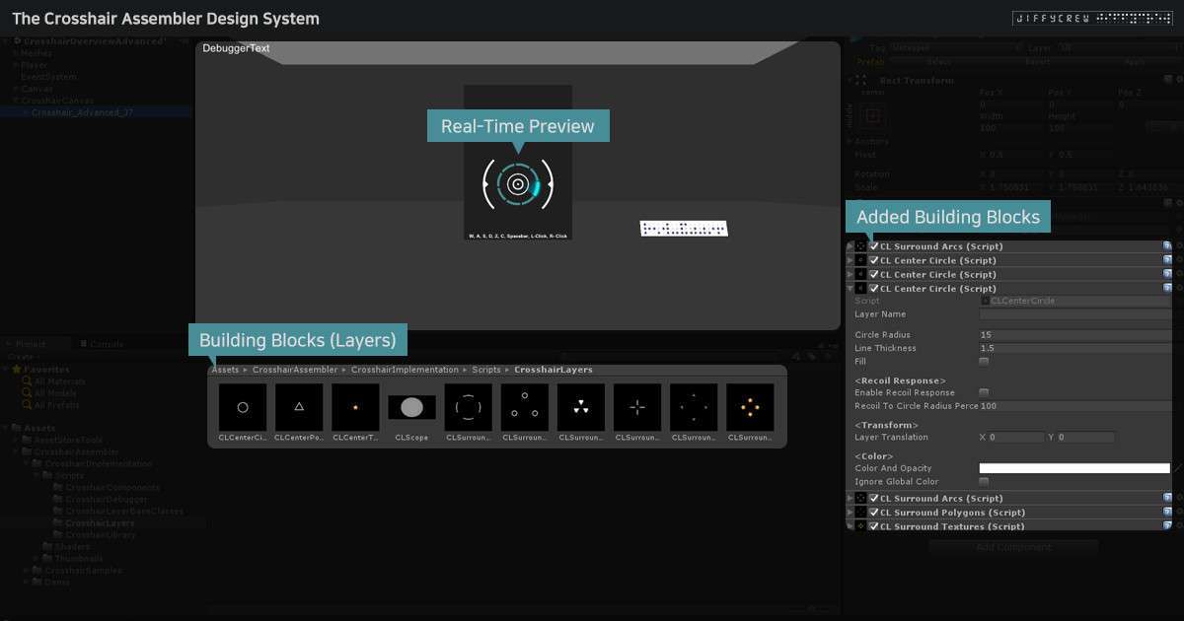Collapse the Assets root folder arrow
This screenshot has width=1184, height=621.
6,429
